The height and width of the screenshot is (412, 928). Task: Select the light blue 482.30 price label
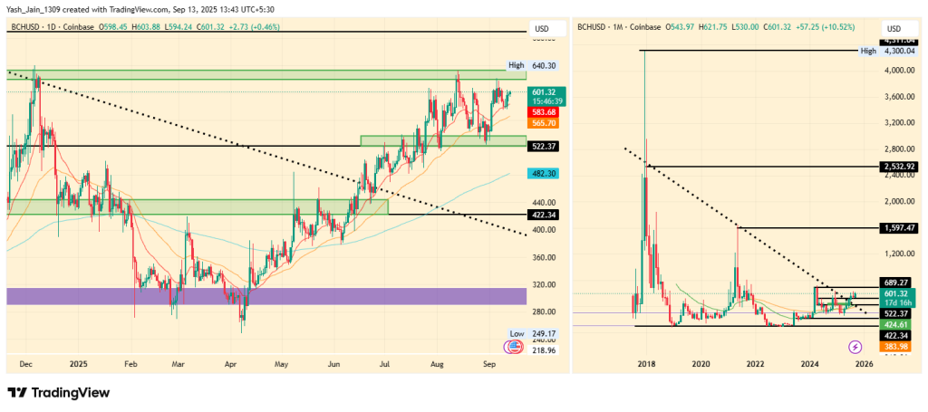pyautogui.click(x=544, y=173)
